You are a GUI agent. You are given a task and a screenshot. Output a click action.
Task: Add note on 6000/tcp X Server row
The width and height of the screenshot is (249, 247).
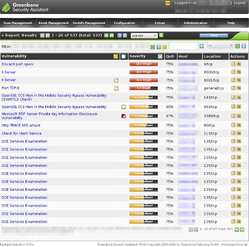point(233,72)
